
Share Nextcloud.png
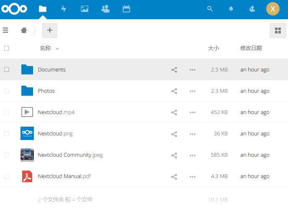[174, 134]
